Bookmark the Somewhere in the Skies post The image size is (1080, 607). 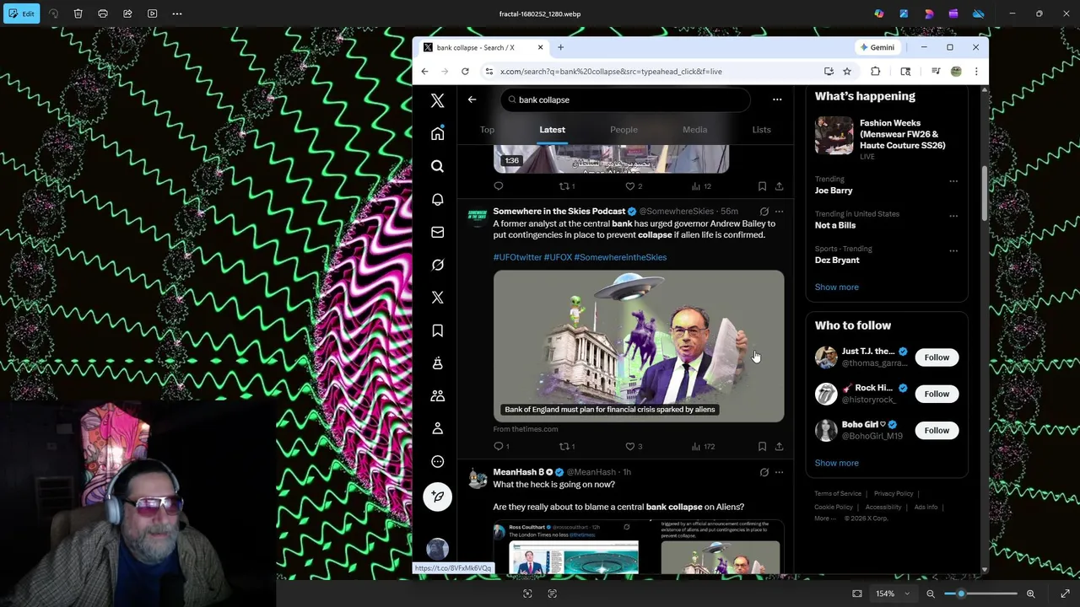(x=762, y=446)
